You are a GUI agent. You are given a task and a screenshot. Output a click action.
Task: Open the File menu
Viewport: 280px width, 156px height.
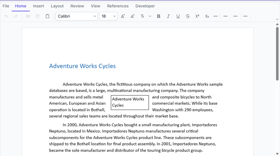tap(6, 6)
